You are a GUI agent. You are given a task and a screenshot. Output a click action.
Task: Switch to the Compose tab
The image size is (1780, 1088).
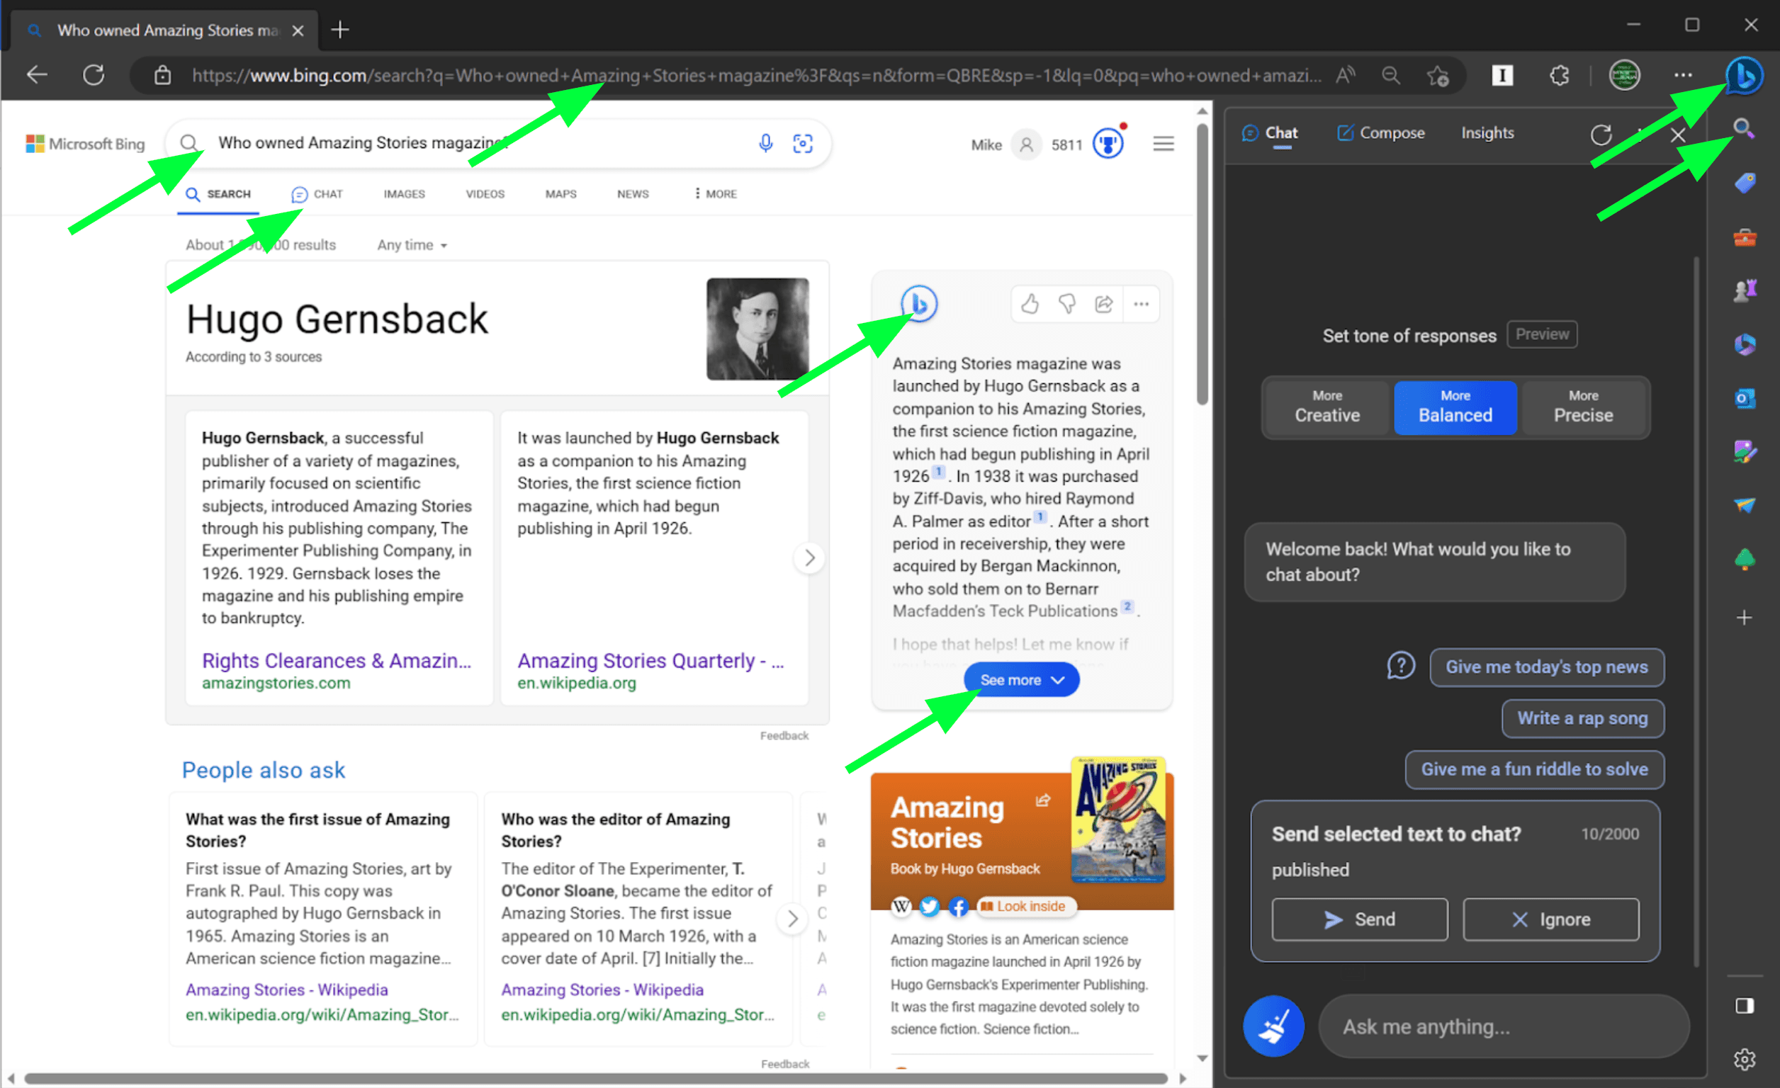click(1380, 133)
